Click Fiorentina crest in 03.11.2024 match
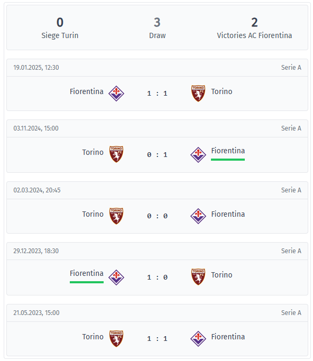The height and width of the screenshot is (361, 313). (198, 155)
